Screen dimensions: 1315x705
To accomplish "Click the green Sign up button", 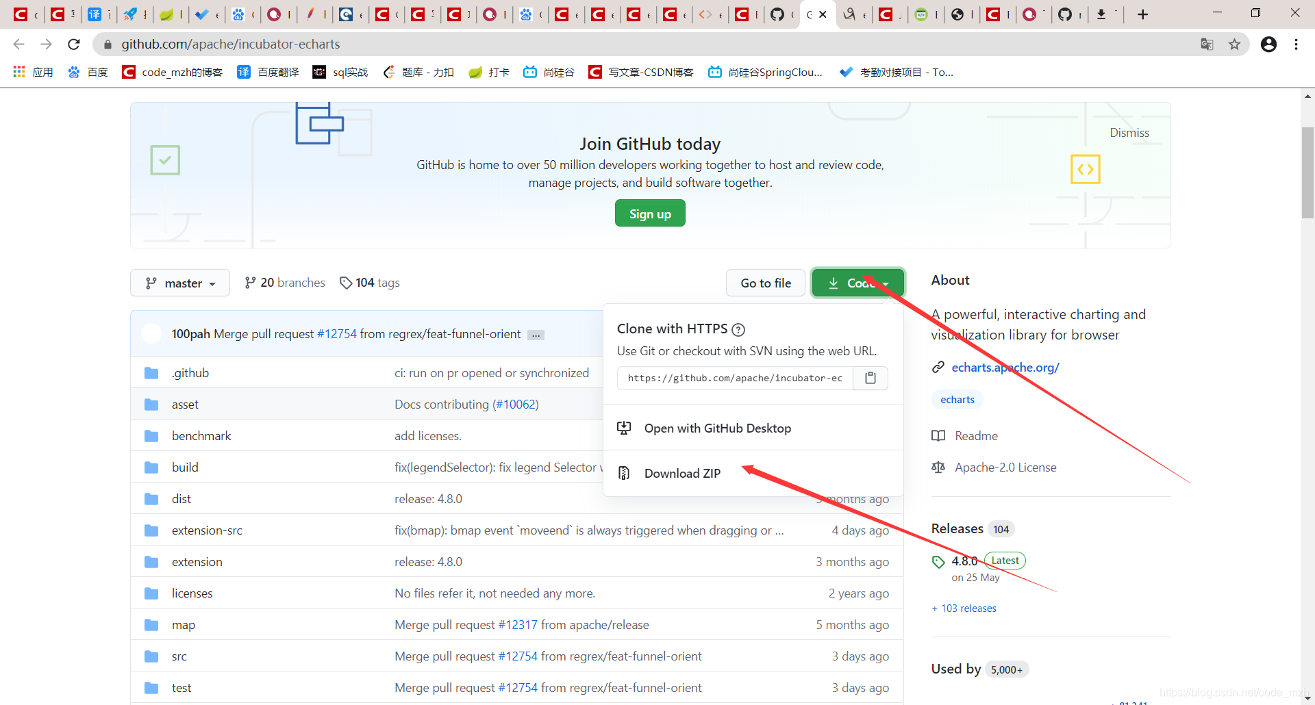I will (650, 214).
